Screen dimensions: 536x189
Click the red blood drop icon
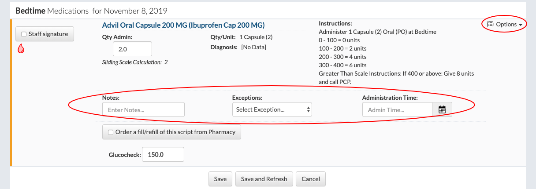[x=21, y=49]
